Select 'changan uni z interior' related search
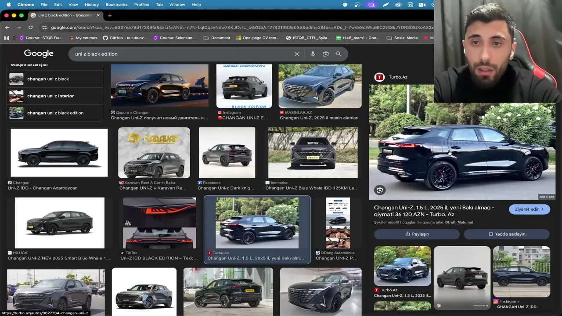The image size is (562, 316). (x=55, y=96)
